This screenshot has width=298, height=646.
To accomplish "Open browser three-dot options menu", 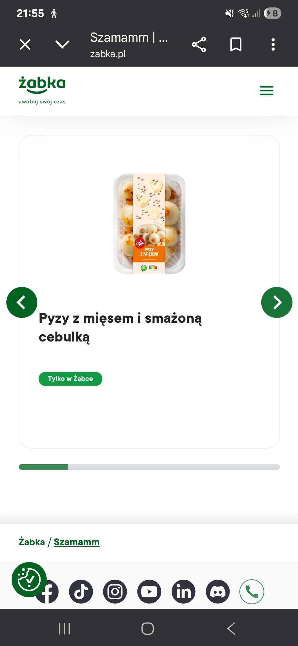I will point(273,44).
